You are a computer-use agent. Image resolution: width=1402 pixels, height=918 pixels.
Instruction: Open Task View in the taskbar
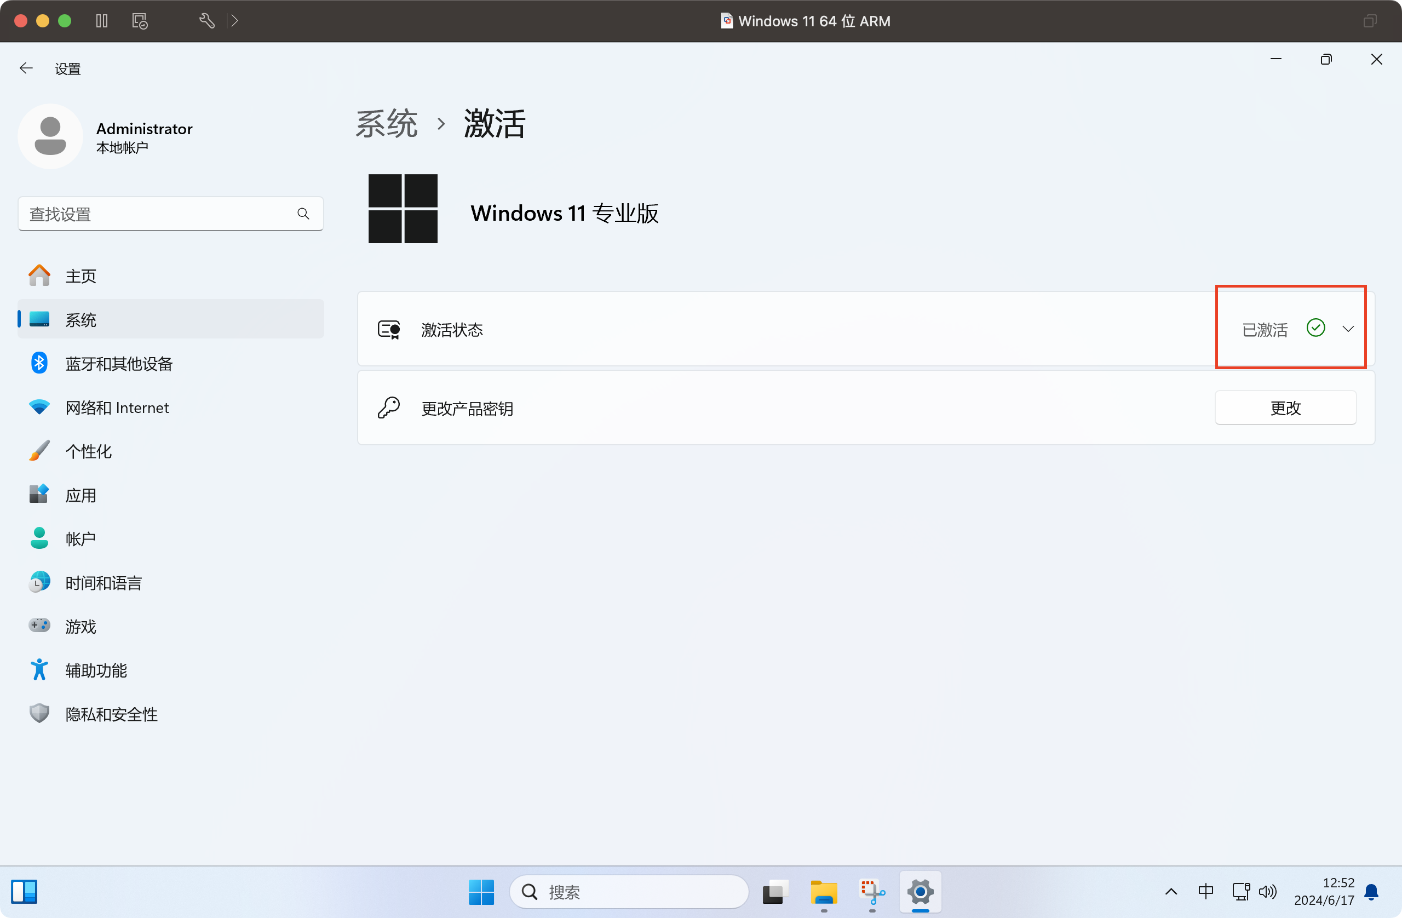click(x=775, y=892)
